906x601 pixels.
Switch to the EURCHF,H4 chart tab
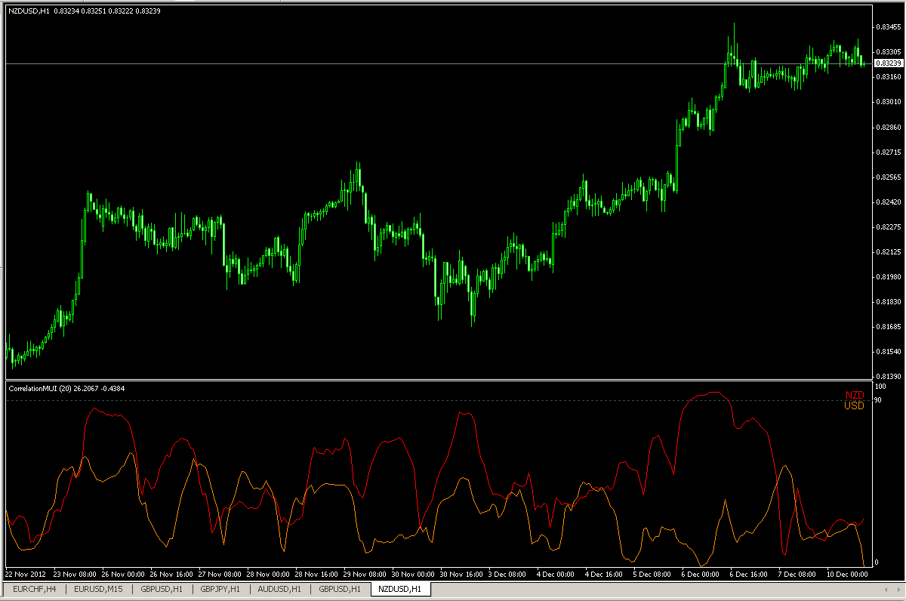(35, 588)
